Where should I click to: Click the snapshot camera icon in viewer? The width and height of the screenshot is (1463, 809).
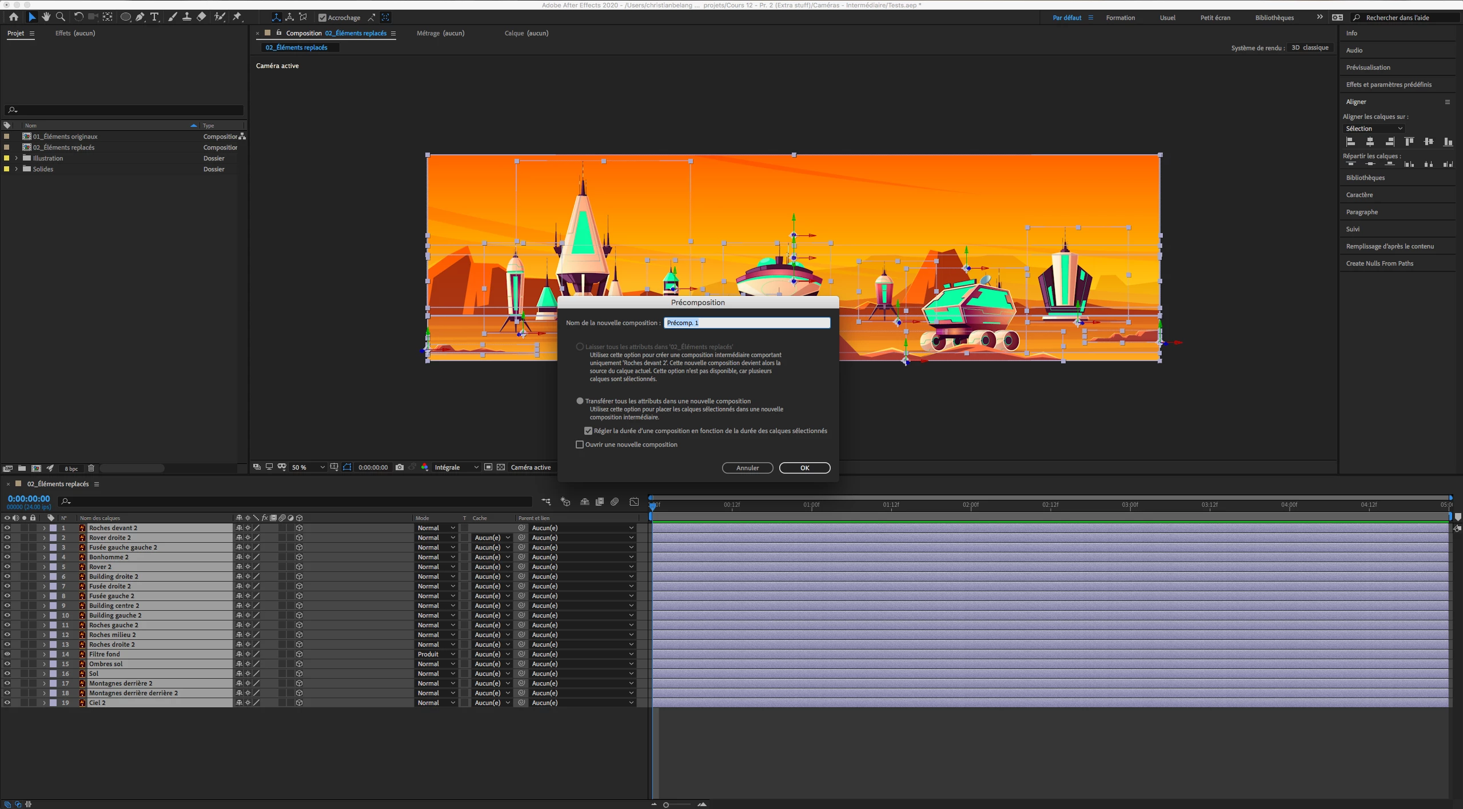coord(400,467)
